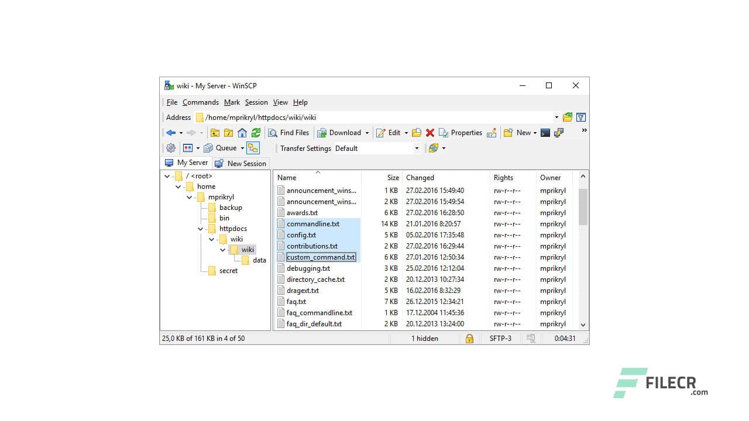The height and width of the screenshot is (421, 749).
Task: Switch to the New Session tab
Action: (x=240, y=163)
